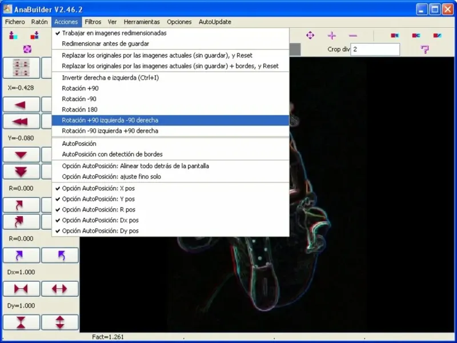Click the vertical expand Dy double-arrow button
457x343 pixels.
click(59, 322)
